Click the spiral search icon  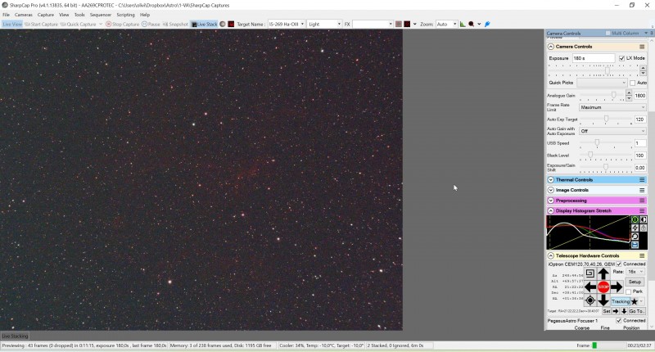589,273
